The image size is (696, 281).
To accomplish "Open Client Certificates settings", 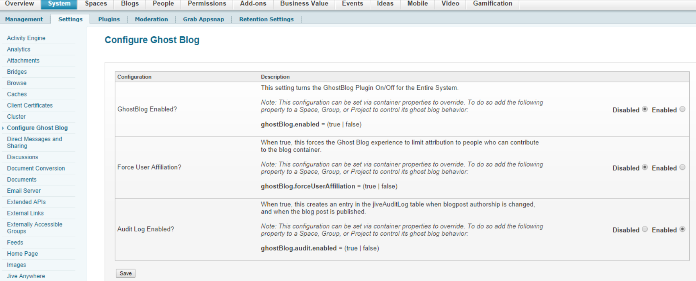I will point(30,105).
